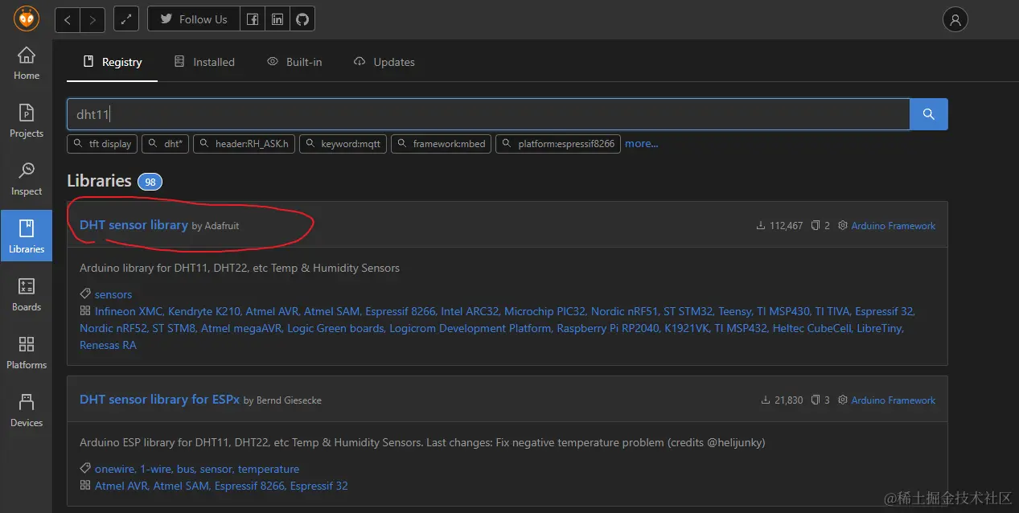This screenshot has width=1019, height=513.
Task: Click the 'temperature' keyword tag
Action: (x=269, y=469)
